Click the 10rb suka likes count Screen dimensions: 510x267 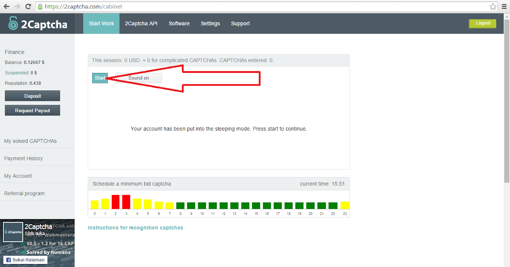(34, 234)
